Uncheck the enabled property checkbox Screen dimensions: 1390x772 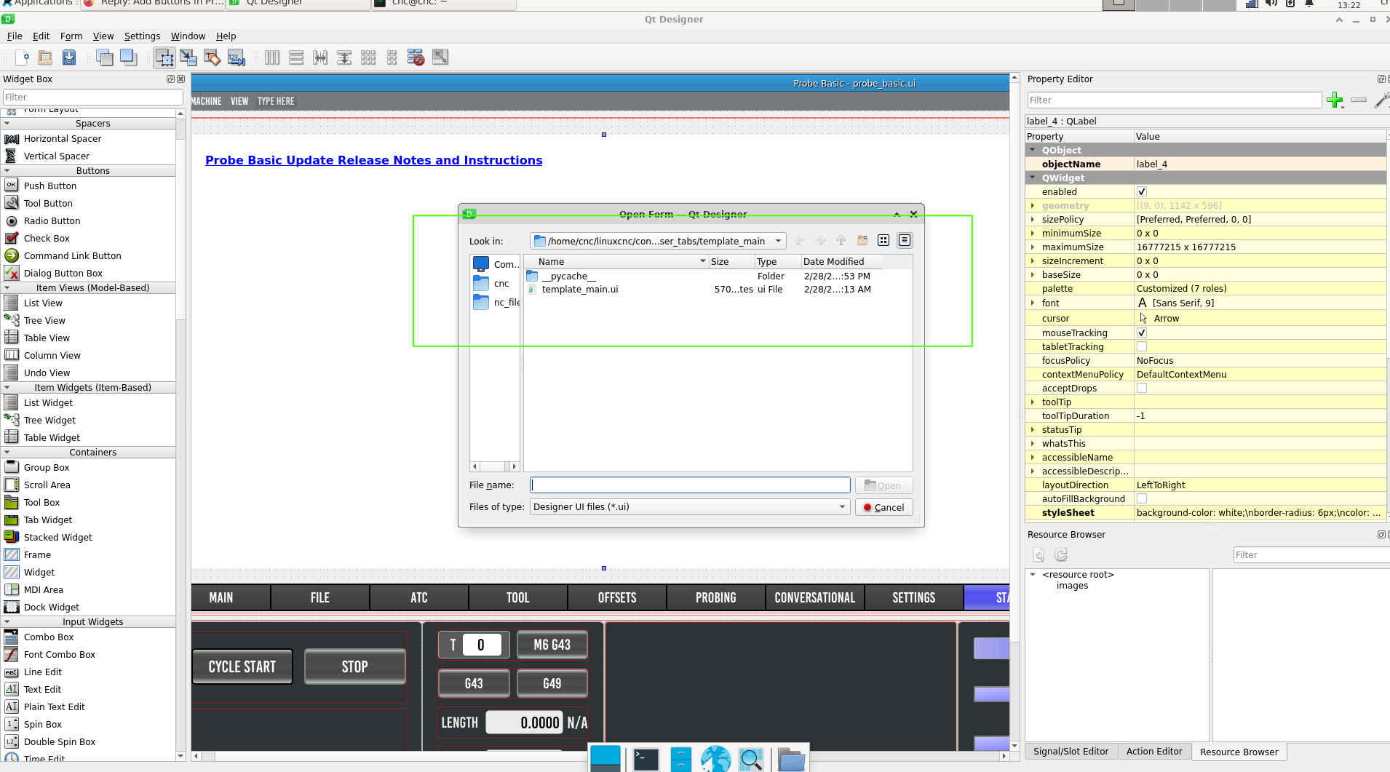[x=1142, y=192]
